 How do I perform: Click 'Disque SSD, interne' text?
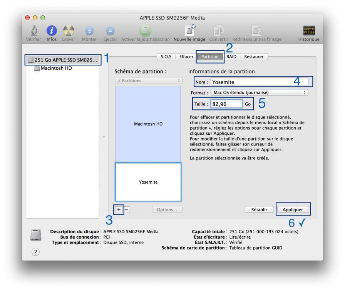pos(124,242)
